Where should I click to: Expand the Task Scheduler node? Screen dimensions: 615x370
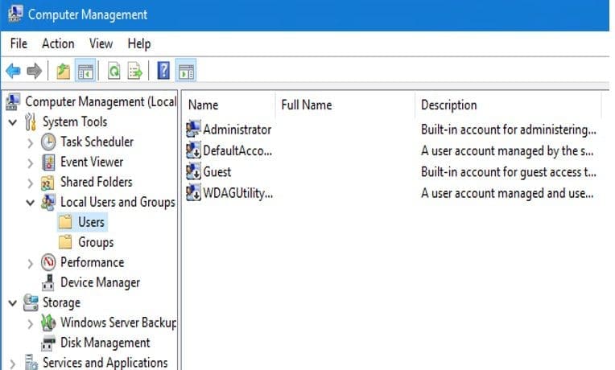(x=31, y=142)
